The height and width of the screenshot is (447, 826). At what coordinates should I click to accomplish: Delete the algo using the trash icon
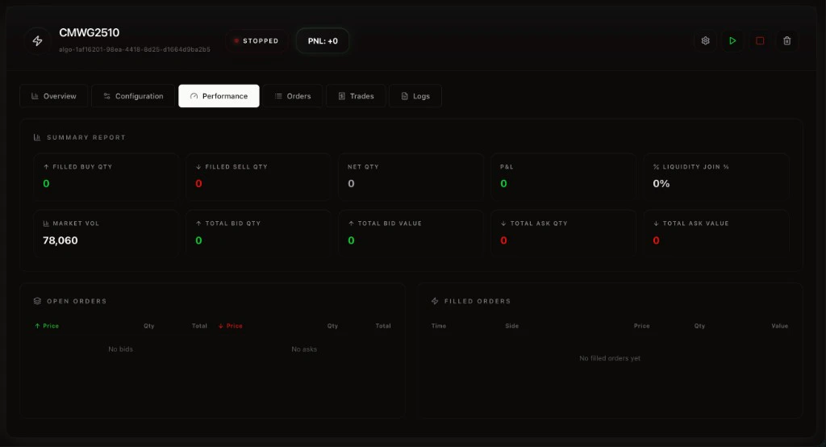point(787,40)
